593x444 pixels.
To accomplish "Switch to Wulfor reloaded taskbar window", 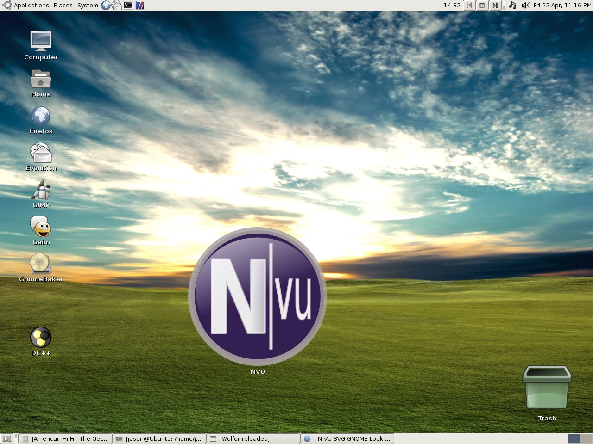I will click(253, 439).
